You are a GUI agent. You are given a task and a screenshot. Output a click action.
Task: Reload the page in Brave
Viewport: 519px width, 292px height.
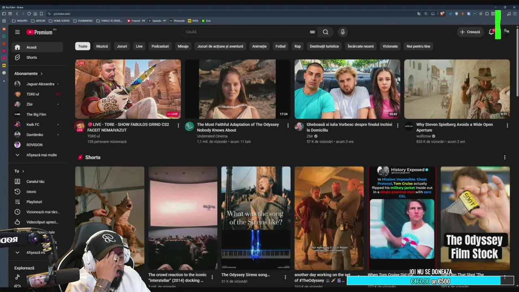(x=29, y=14)
